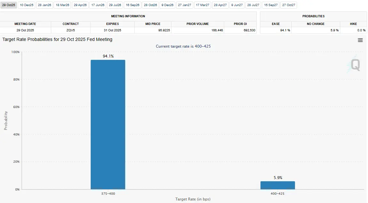Click the NO CHANGE column header
This screenshot has height=203, width=368.
(x=316, y=24)
